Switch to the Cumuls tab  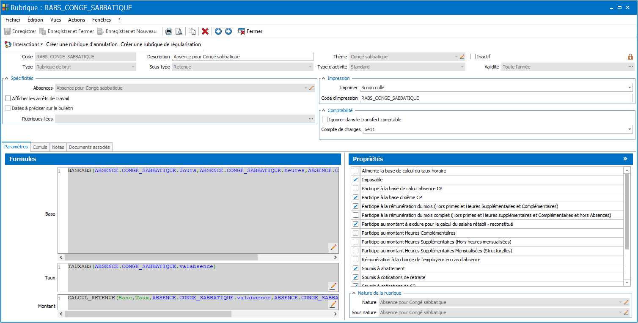click(40, 147)
